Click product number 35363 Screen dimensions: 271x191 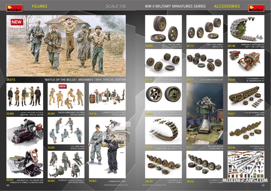coord(93,181)
